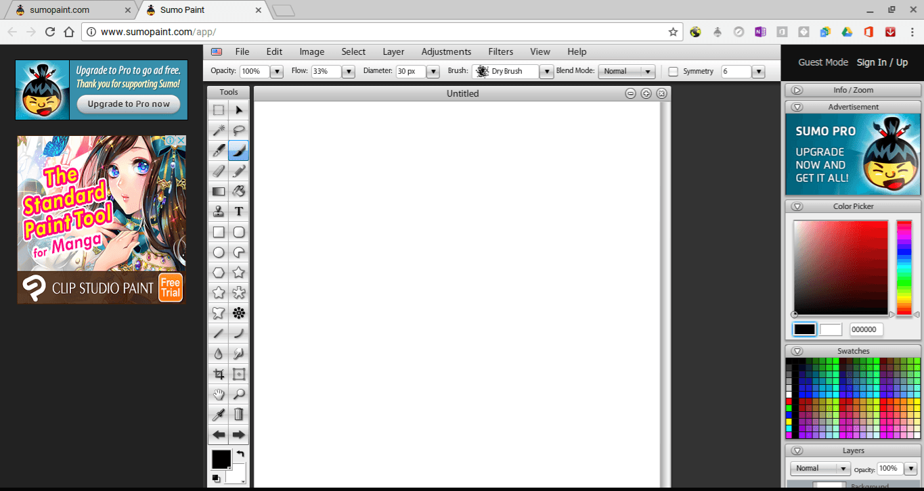Enable the Symmetry checkbox
The height and width of the screenshot is (491, 924).
click(673, 71)
